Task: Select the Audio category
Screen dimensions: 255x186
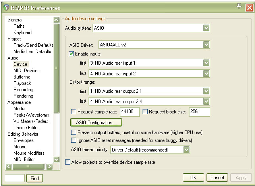Action: tap(13, 58)
